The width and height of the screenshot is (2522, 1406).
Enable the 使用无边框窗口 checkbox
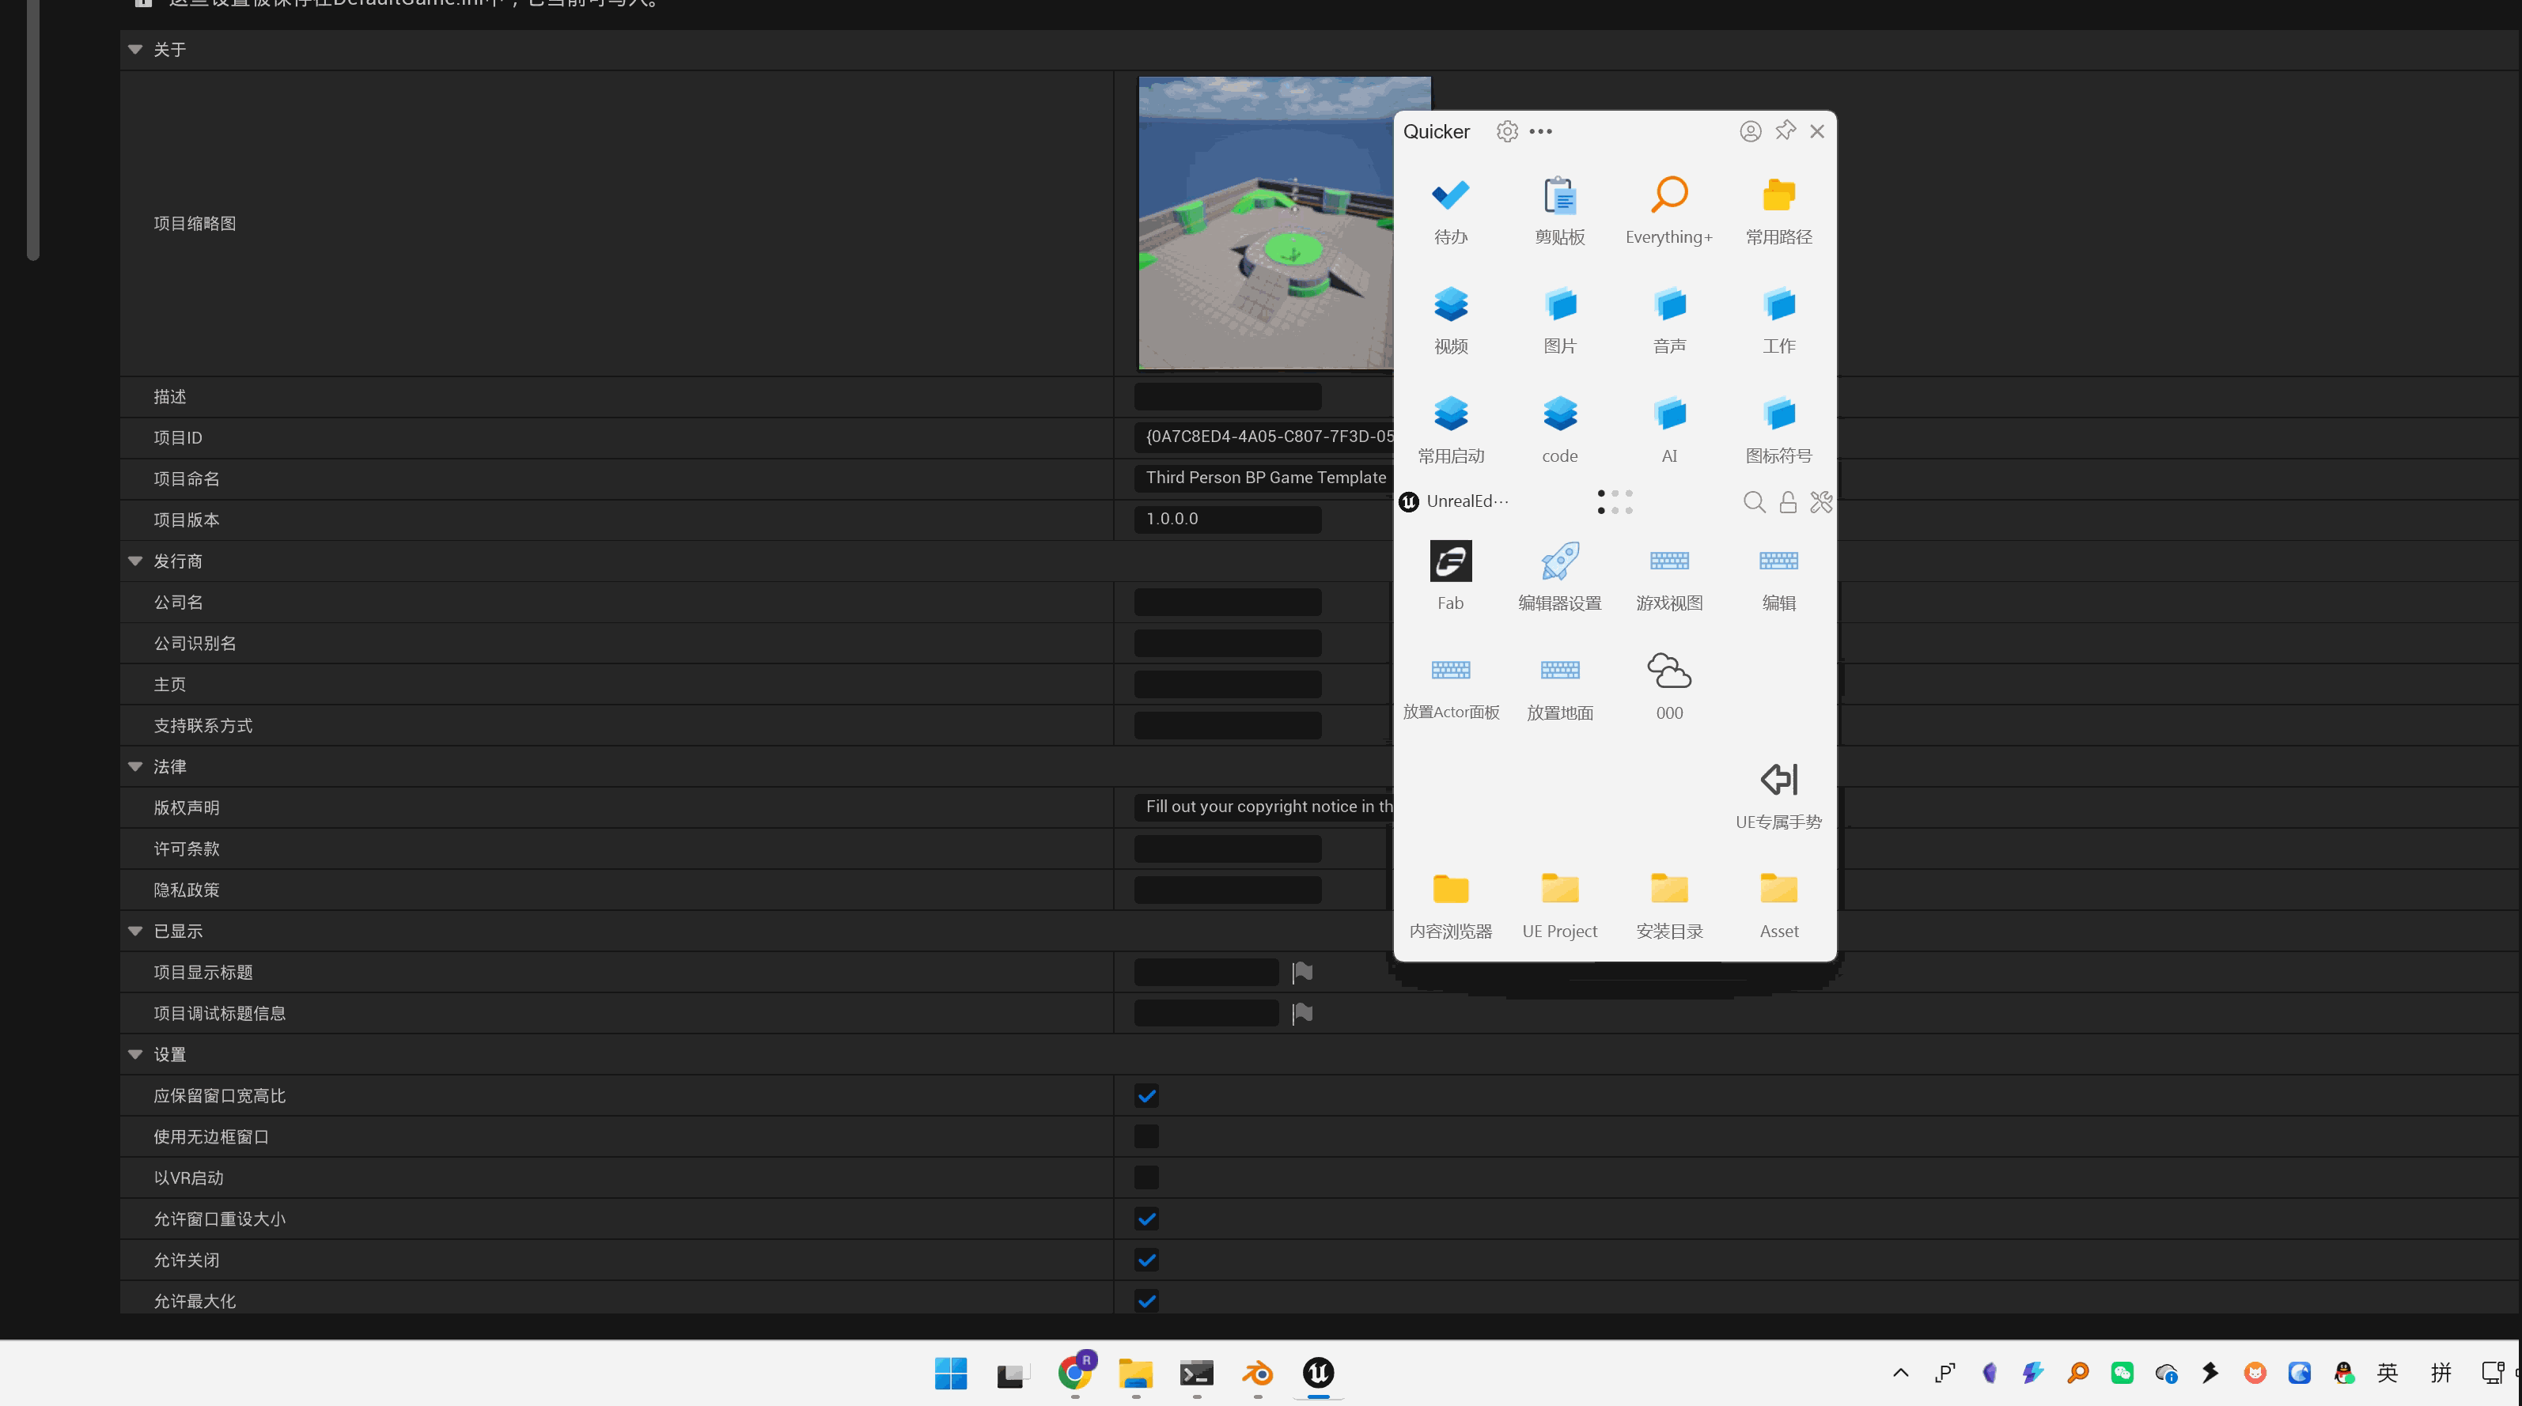coord(1146,1137)
